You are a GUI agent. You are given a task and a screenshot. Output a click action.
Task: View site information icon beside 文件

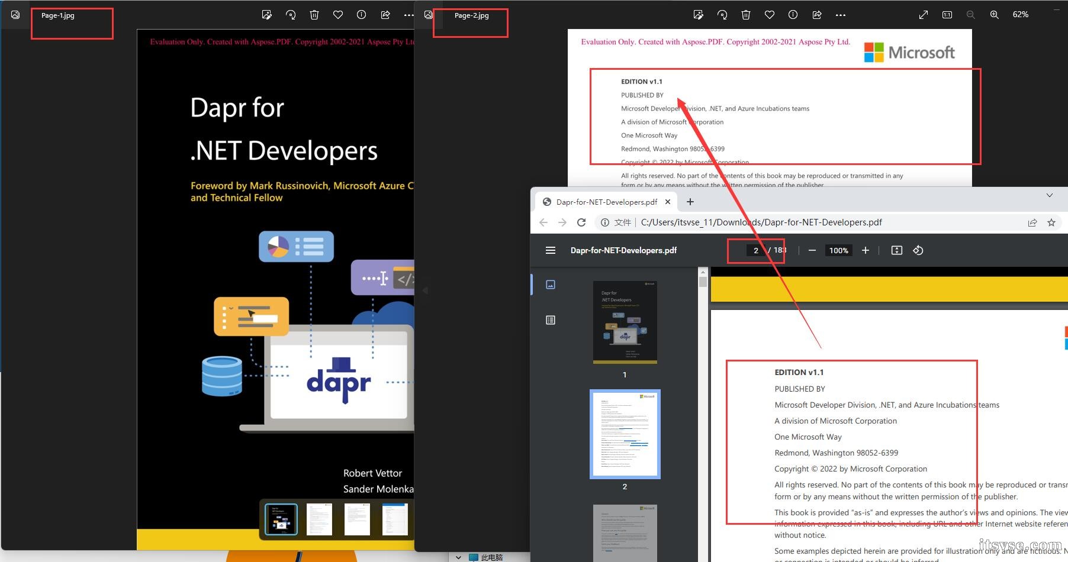tap(605, 222)
